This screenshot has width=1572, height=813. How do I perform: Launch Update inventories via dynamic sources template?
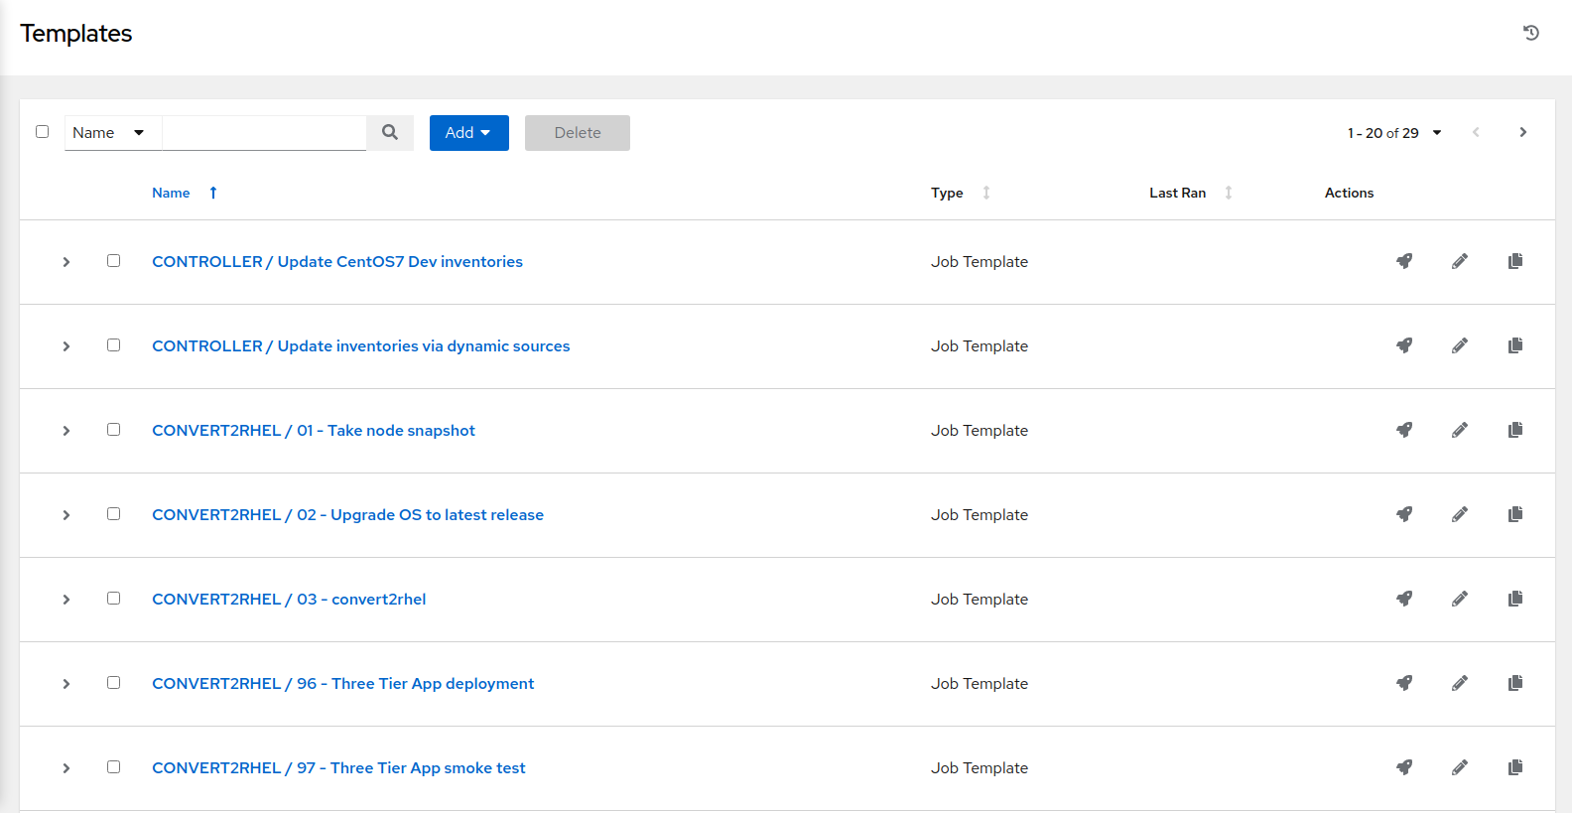tap(1404, 345)
